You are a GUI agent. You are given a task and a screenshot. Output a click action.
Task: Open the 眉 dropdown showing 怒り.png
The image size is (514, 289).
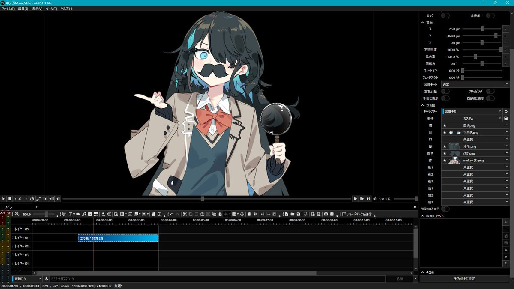(475, 125)
